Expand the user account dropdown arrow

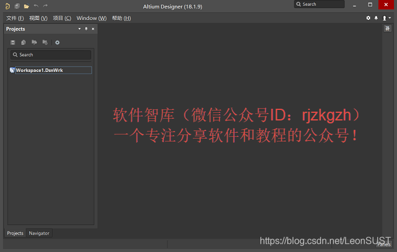[389, 18]
